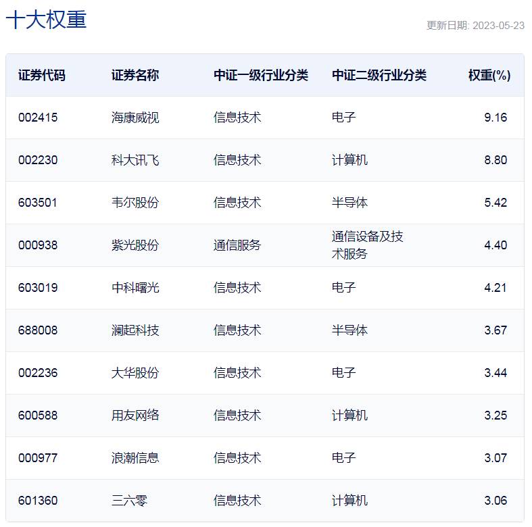532x527 pixels.
Task: Click 通信服务 industry cell
Action: coord(237,245)
